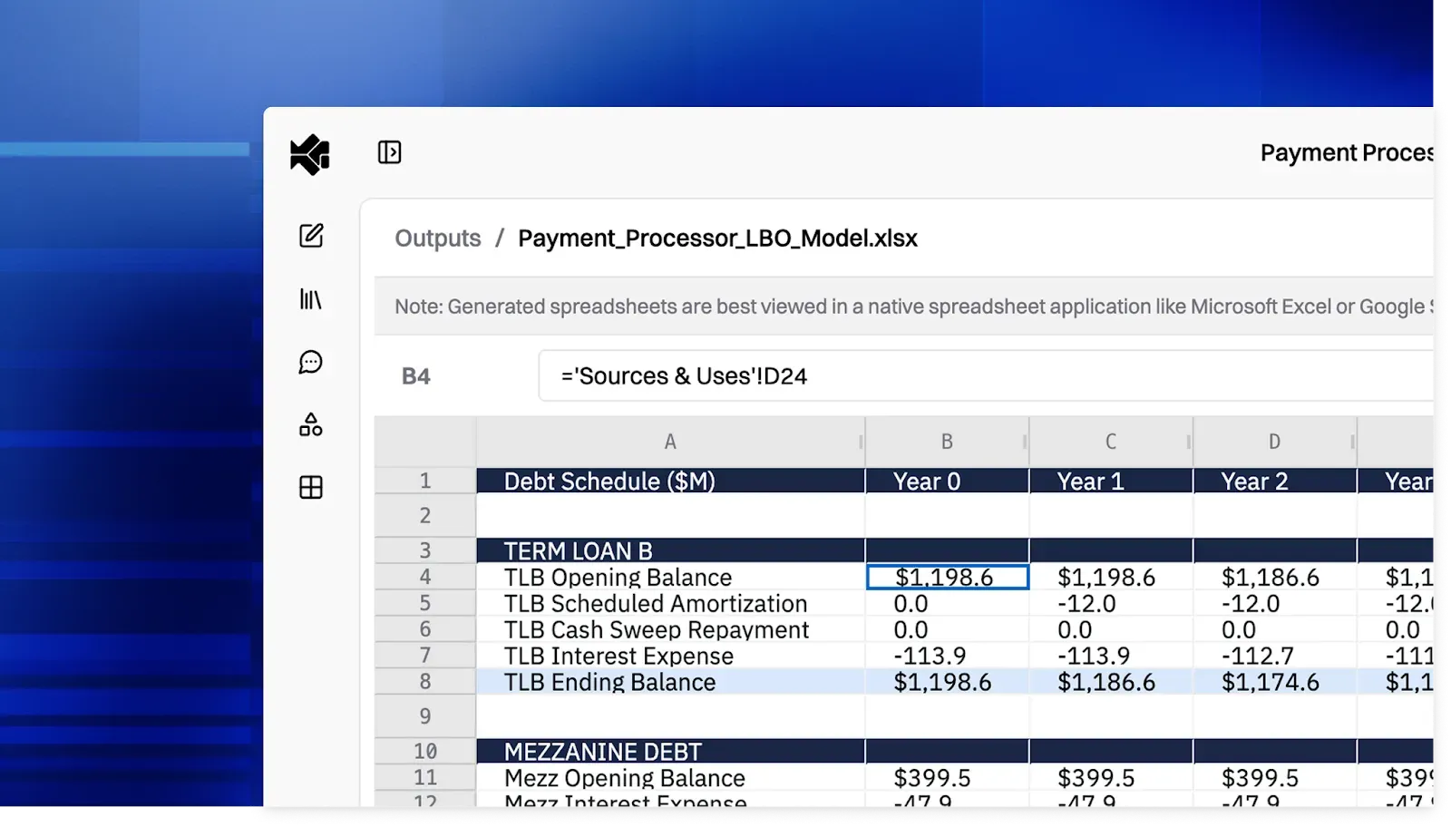Click the B4 cell reference box
1451x827 pixels.
[416, 376]
